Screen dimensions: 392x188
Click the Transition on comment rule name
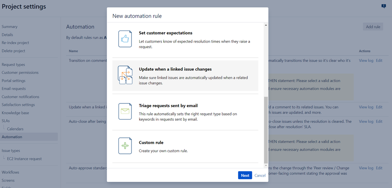point(88,60)
